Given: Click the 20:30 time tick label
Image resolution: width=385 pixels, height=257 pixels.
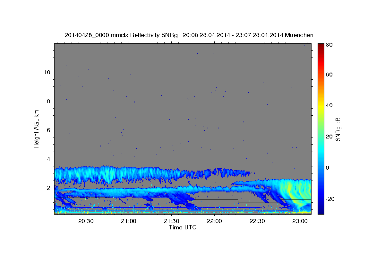Looking at the screenshot, I should (x=86, y=221).
